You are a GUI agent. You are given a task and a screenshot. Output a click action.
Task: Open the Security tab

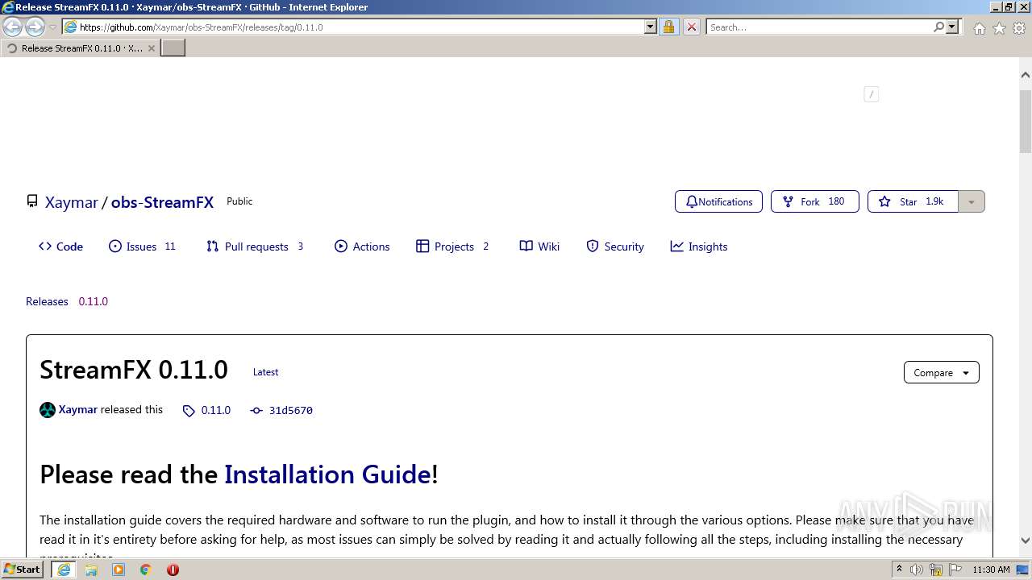pos(615,246)
